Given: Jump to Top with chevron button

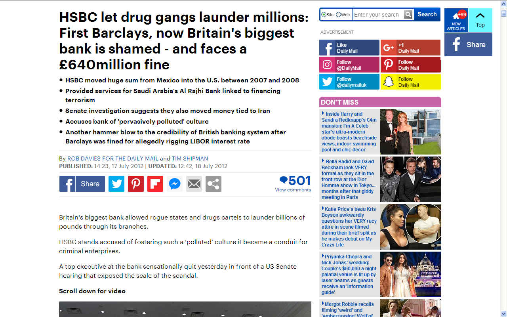Looking at the screenshot, I should coord(480,20).
